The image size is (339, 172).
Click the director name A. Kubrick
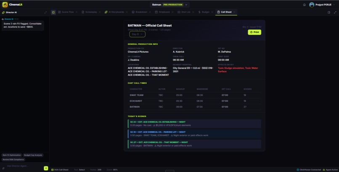[x=179, y=52]
